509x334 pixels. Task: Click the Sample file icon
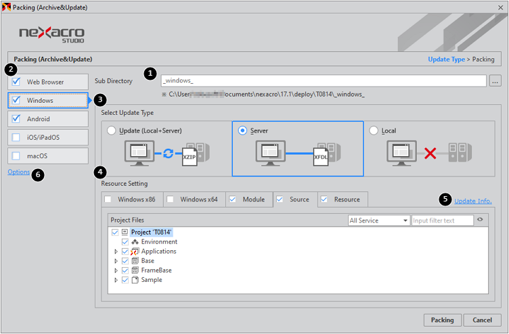[x=135, y=280]
